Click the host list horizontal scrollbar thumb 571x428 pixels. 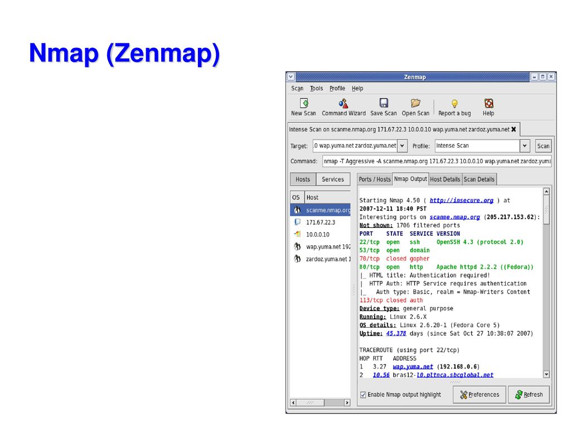(310, 402)
